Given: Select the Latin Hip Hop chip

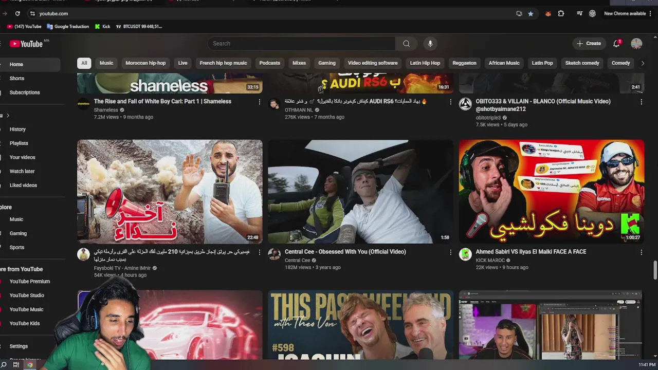Looking at the screenshot, I should click(425, 63).
